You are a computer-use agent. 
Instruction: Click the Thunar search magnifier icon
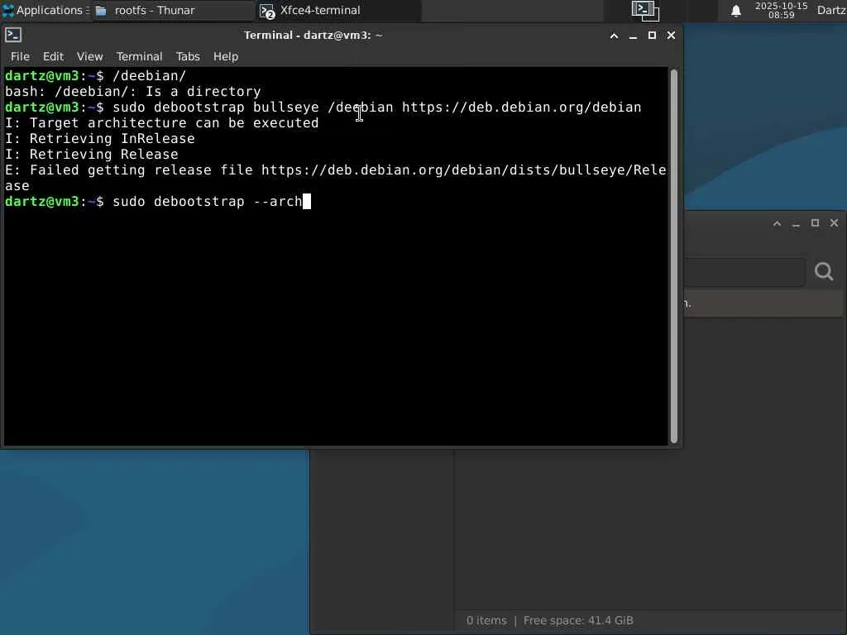click(823, 271)
